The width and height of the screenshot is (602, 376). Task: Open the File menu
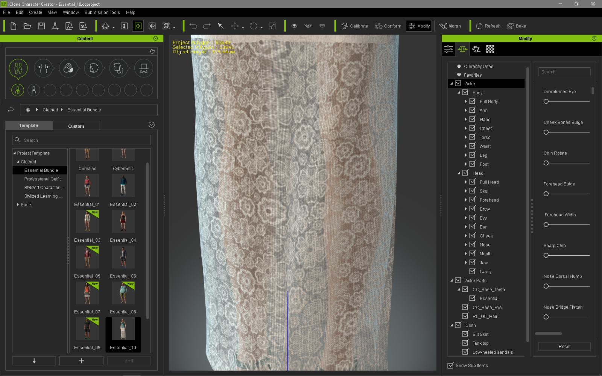pos(6,12)
